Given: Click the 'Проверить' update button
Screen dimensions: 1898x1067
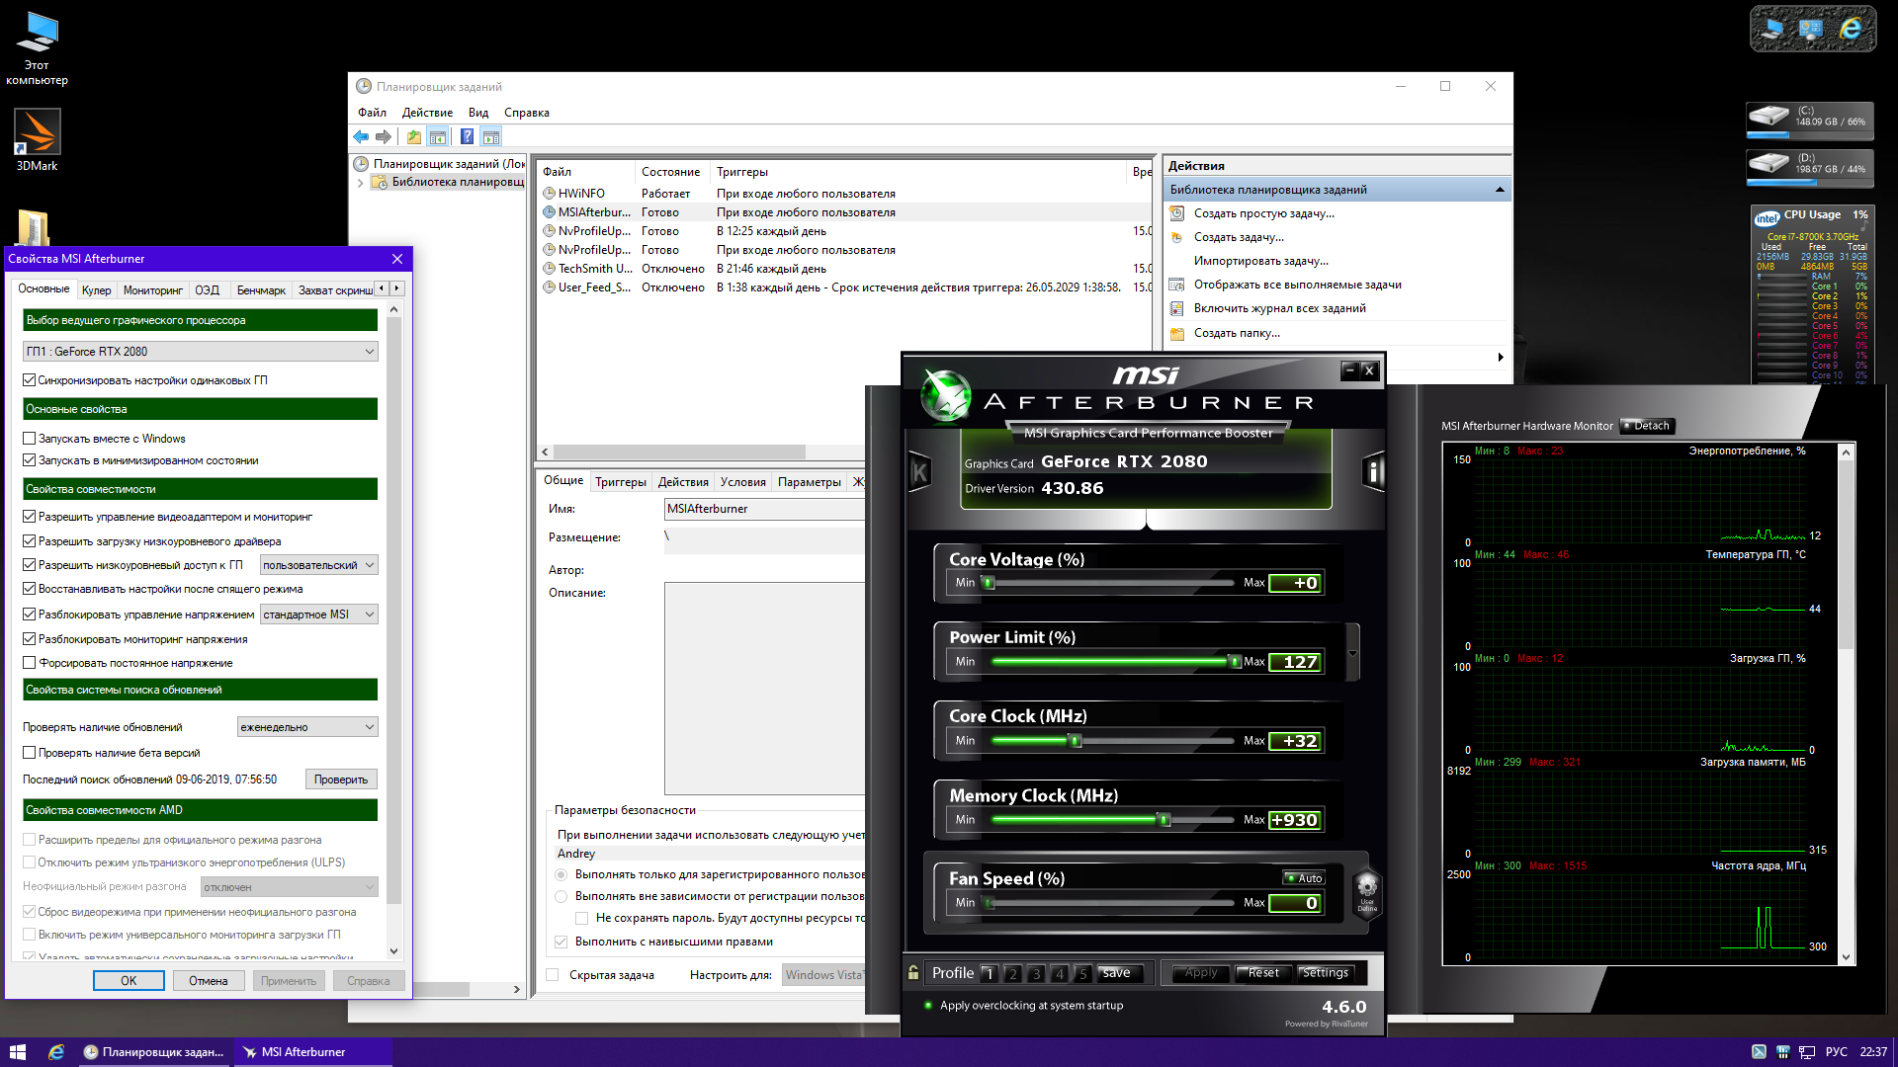Looking at the screenshot, I should 341,780.
